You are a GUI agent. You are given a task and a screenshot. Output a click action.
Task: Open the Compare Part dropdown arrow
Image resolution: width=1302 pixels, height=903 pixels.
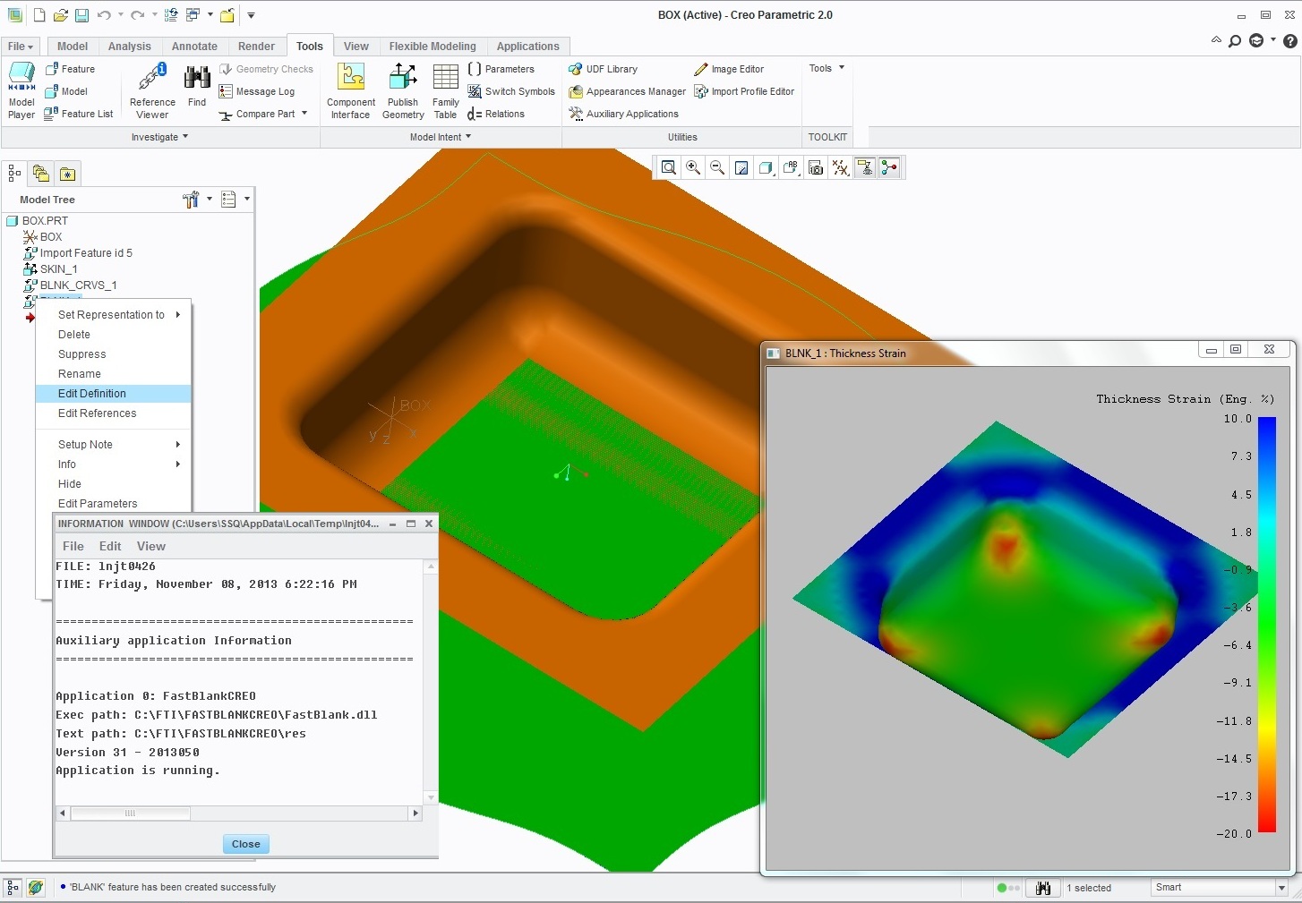click(304, 114)
